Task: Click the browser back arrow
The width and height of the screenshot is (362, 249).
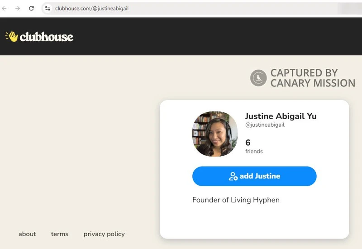Action: [5, 9]
